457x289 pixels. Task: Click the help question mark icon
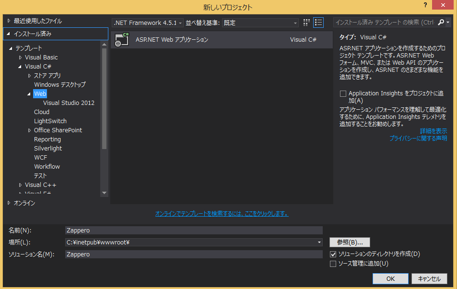click(x=426, y=5)
